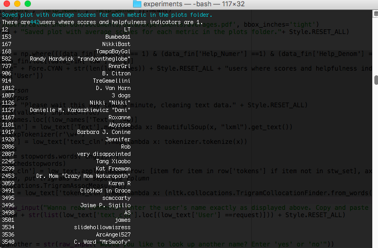The height and width of the screenshot is (248, 378).
Task: Click the row index 2453
Action: coord(8,176)
